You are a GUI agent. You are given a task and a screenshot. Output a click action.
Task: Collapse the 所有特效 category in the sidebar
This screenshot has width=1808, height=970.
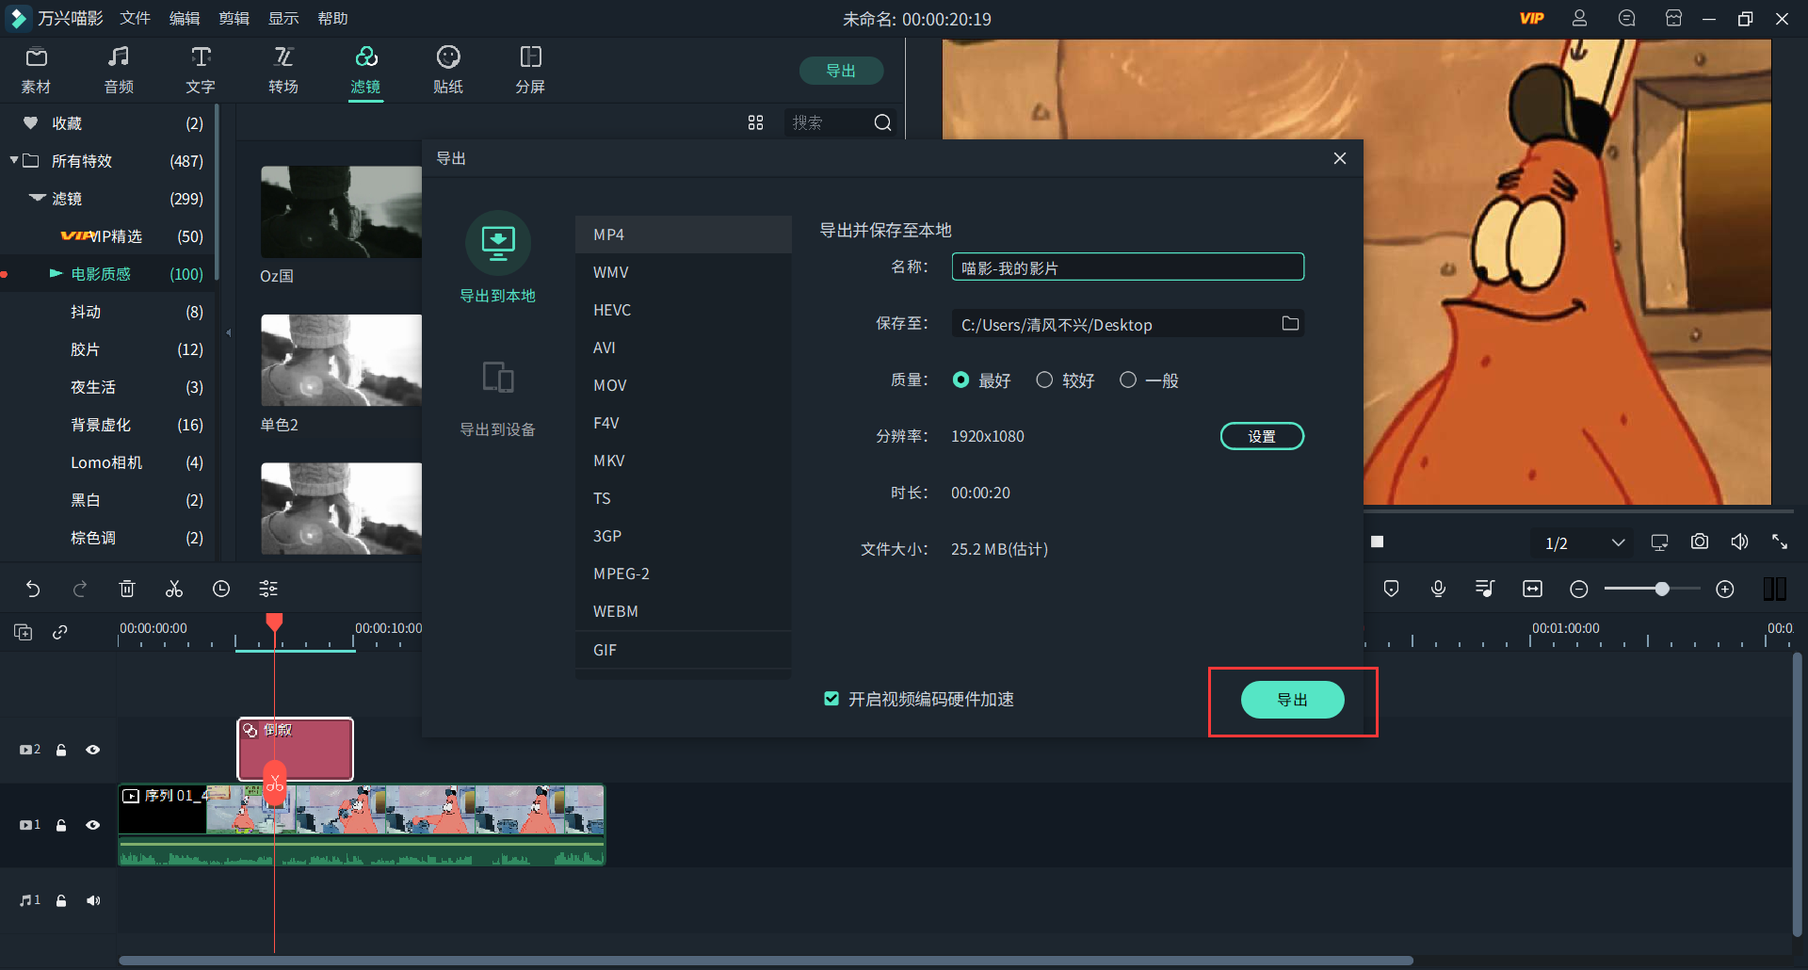(14, 160)
